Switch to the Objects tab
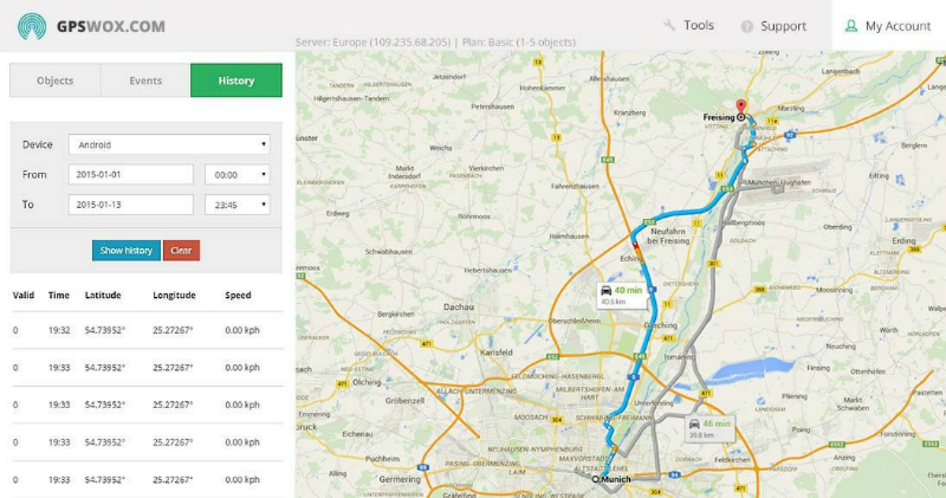The image size is (946, 498). pyautogui.click(x=54, y=80)
